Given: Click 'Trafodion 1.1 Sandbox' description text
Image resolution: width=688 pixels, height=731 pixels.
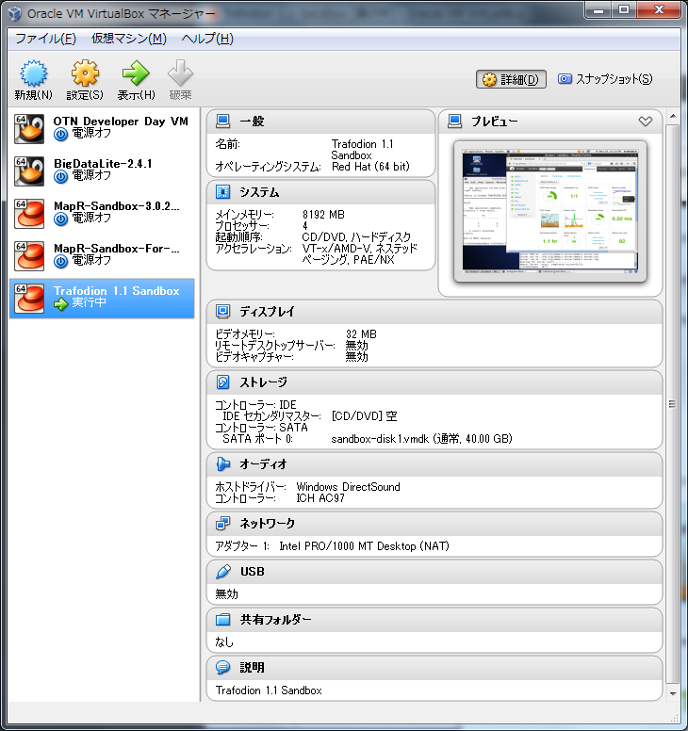Looking at the screenshot, I should (x=269, y=690).
